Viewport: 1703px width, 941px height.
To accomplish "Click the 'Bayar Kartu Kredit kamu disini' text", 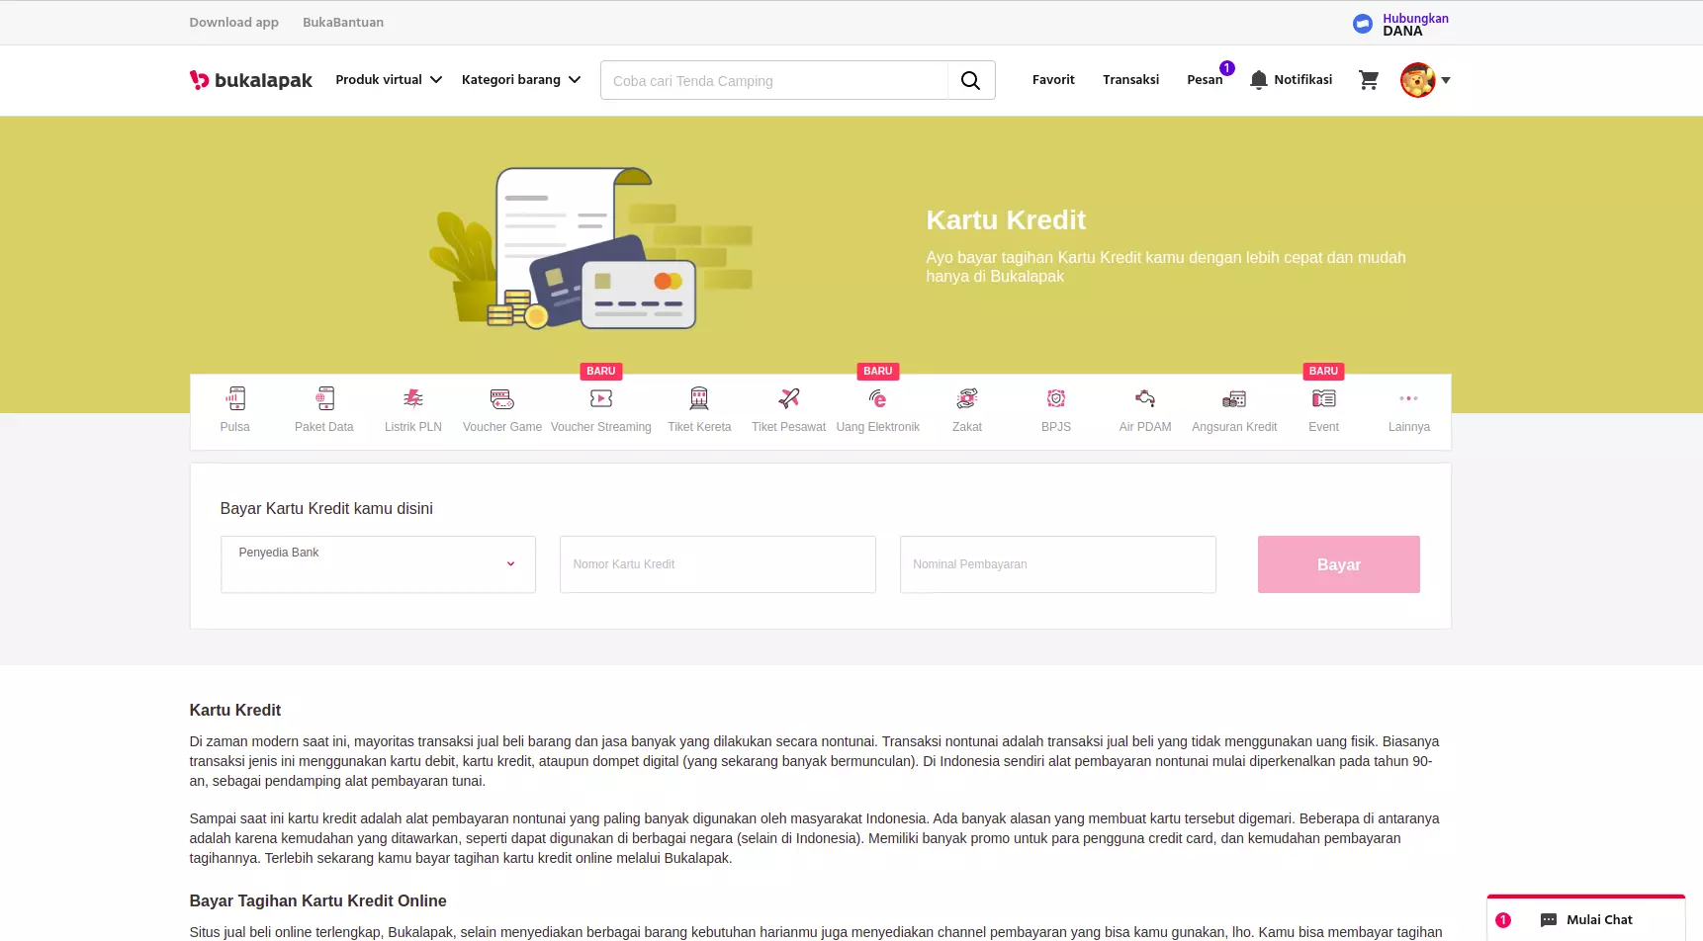I will (326, 508).
